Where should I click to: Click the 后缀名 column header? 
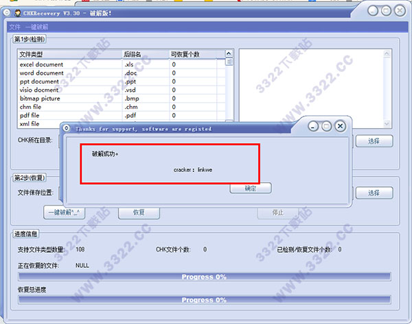[146, 54]
